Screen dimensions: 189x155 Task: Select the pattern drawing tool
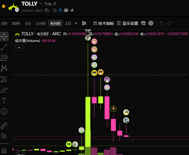(x=4, y=69)
